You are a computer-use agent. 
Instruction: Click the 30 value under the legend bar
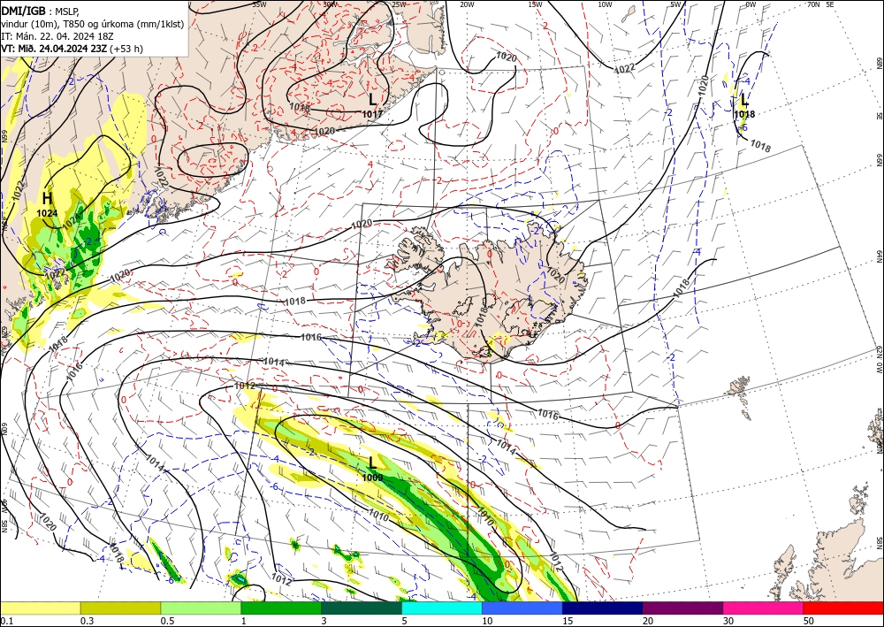[x=729, y=621]
